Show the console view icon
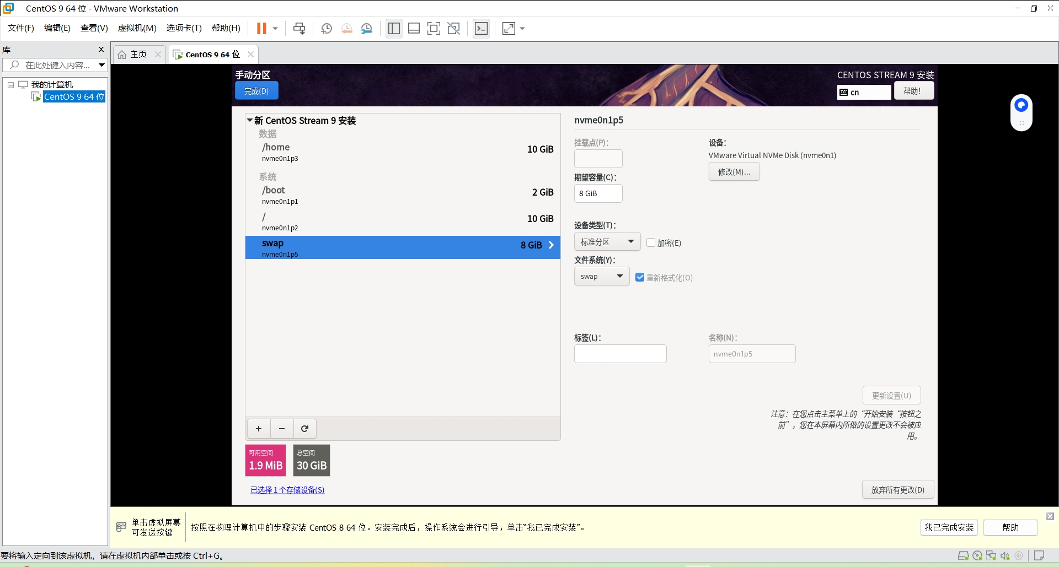The height and width of the screenshot is (567, 1059). click(481, 28)
